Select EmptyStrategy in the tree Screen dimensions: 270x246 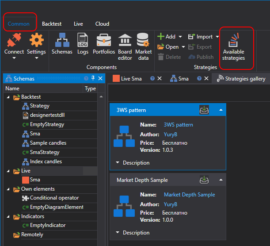(x=47, y=124)
